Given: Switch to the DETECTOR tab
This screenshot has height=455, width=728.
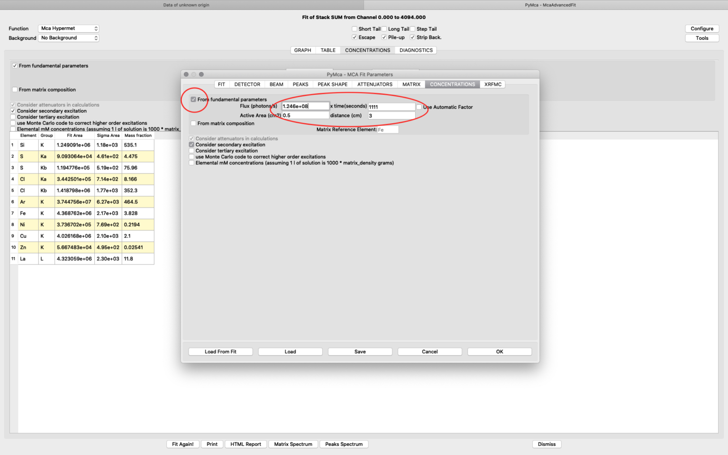Looking at the screenshot, I should pyautogui.click(x=247, y=84).
